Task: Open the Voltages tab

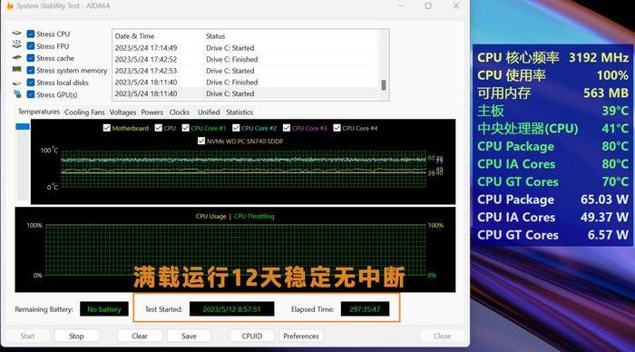Action: coord(122,112)
